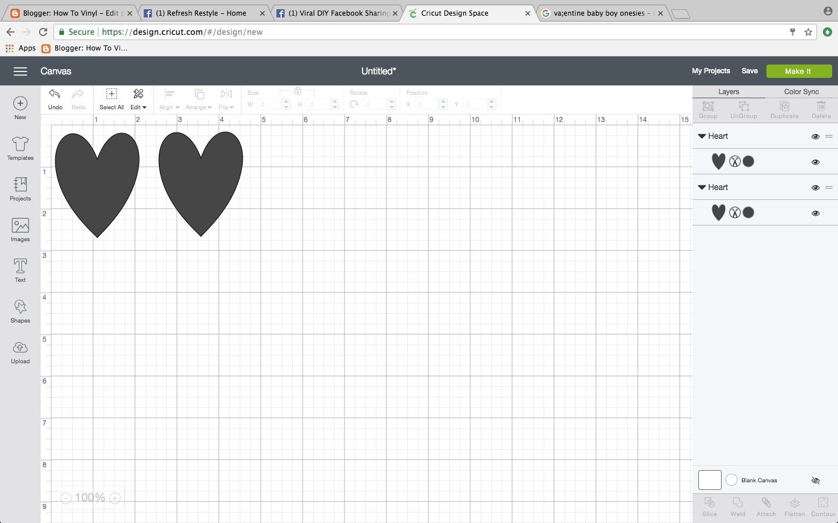Collapse the second Heart layer

tap(702, 187)
